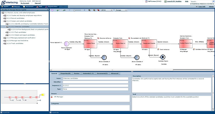Click first Advise Candidate message event icon

tap(104, 57)
